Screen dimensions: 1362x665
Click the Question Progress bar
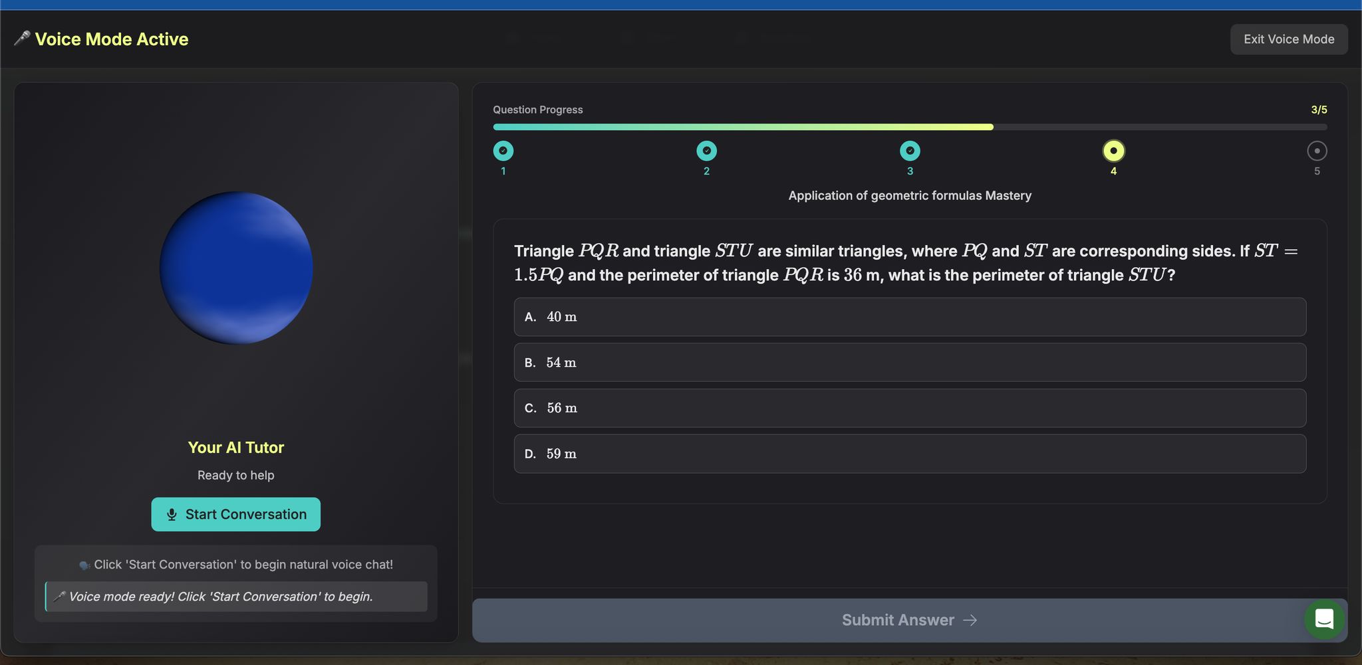tap(909, 127)
